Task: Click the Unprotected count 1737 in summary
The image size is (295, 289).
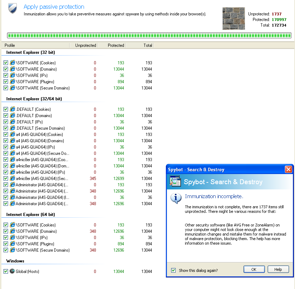Action: point(276,14)
